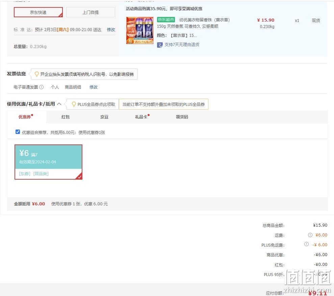Click 活动商品购满35.90元 promotion text
This screenshot has height=296, width=334.
click(164, 9)
